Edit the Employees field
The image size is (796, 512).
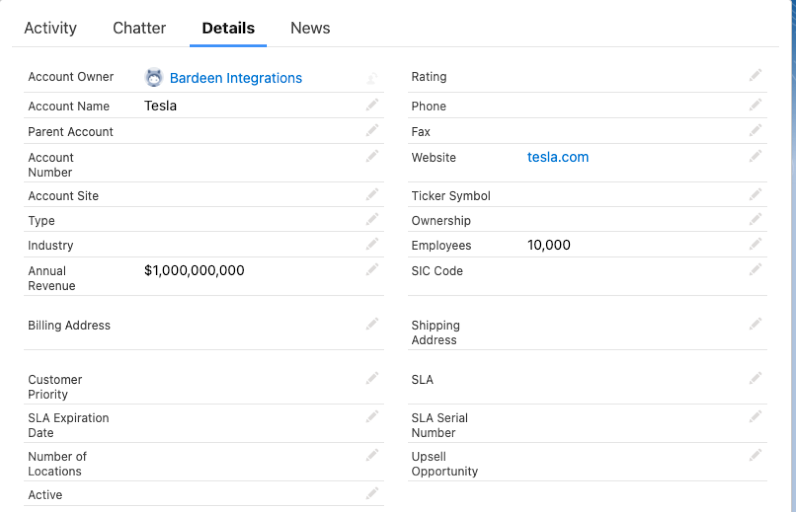[755, 244]
